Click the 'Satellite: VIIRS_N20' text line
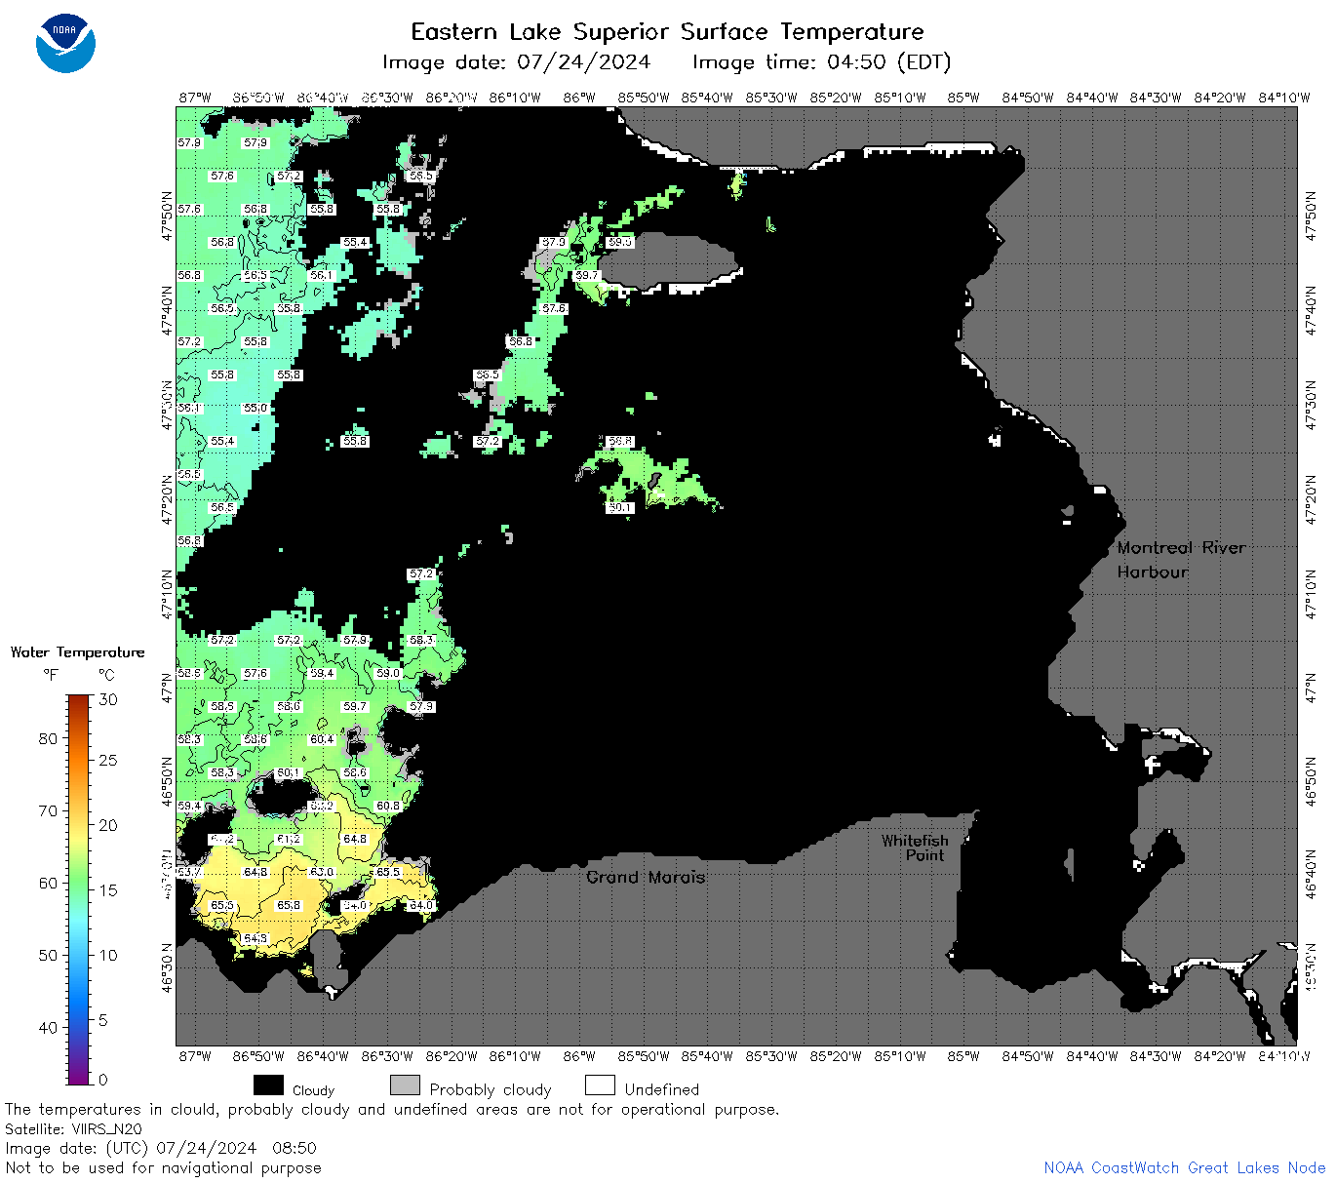Viewport: 1336px width, 1183px height. pyautogui.click(x=73, y=1129)
